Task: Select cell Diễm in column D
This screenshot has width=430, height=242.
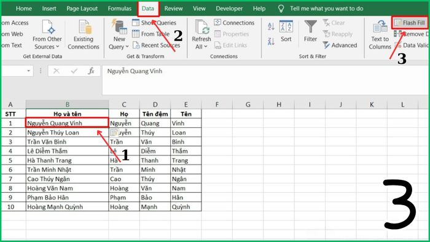Action: pyautogui.click(x=155, y=151)
